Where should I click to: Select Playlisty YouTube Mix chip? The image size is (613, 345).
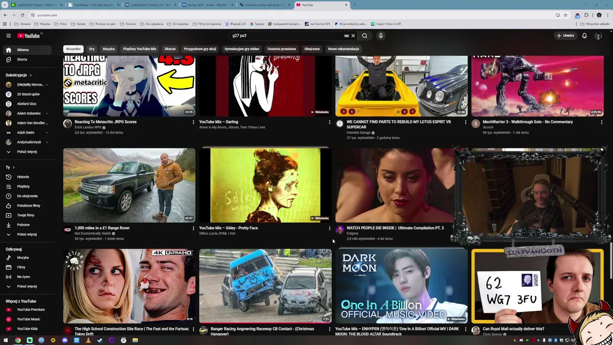coord(139,49)
